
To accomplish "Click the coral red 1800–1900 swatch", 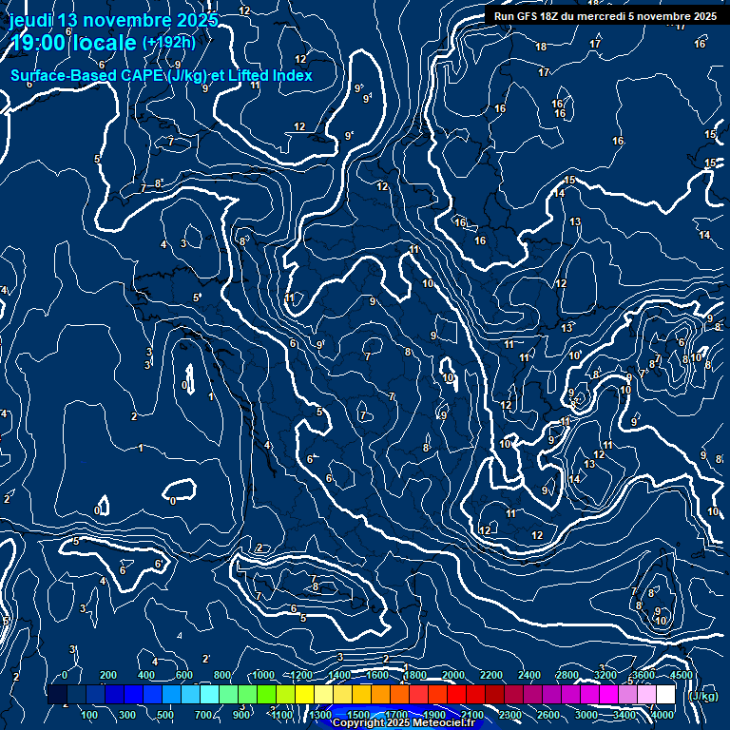I will tap(418, 694).
